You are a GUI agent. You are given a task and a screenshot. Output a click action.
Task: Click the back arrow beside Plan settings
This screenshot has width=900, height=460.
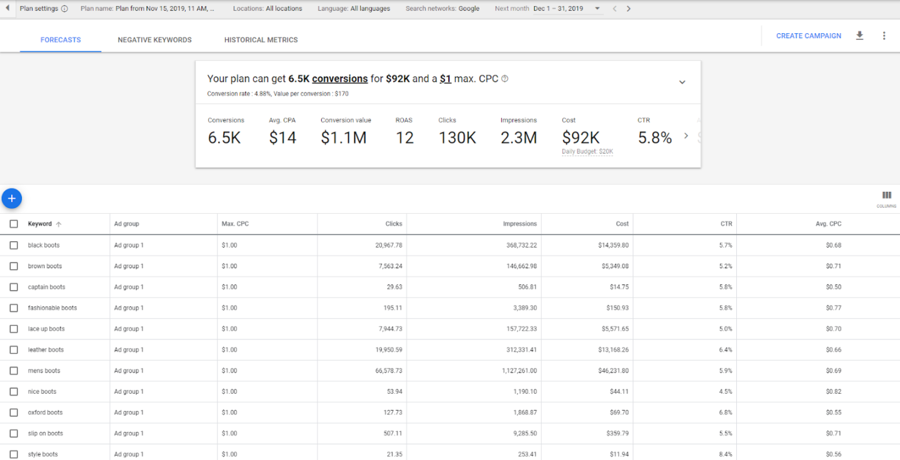(7, 9)
